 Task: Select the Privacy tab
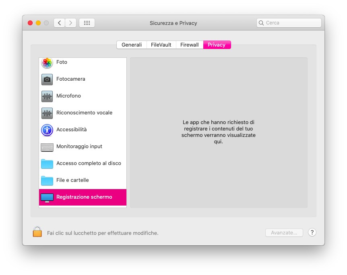(x=217, y=45)
